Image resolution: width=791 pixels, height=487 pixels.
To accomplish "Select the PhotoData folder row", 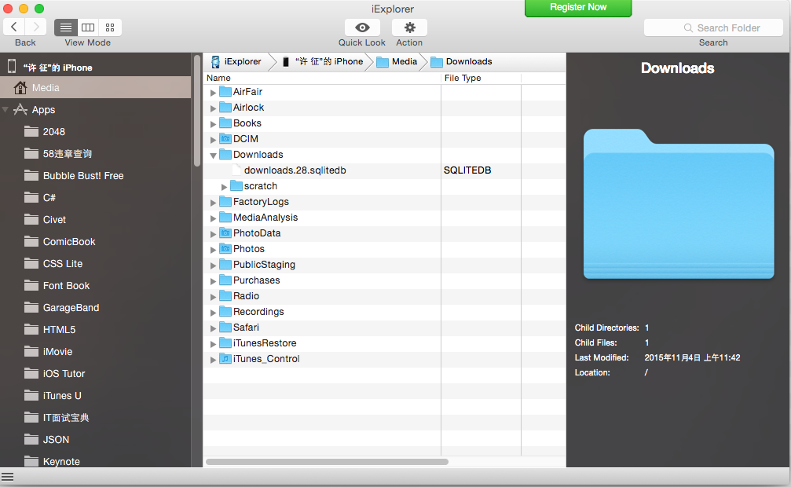I will click(384, 233).
